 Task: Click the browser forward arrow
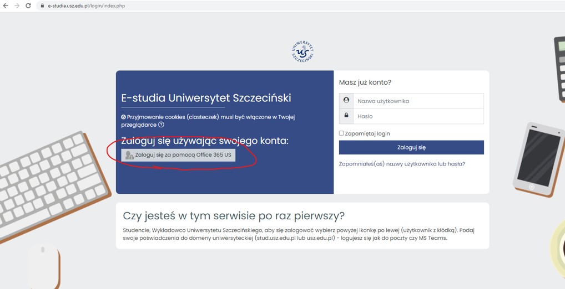tap(17, 6)
